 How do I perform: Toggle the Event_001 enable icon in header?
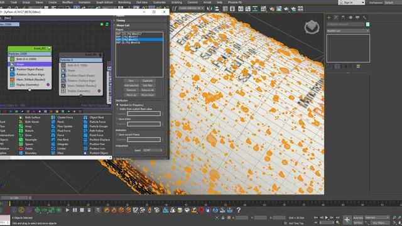coord(49,48)
